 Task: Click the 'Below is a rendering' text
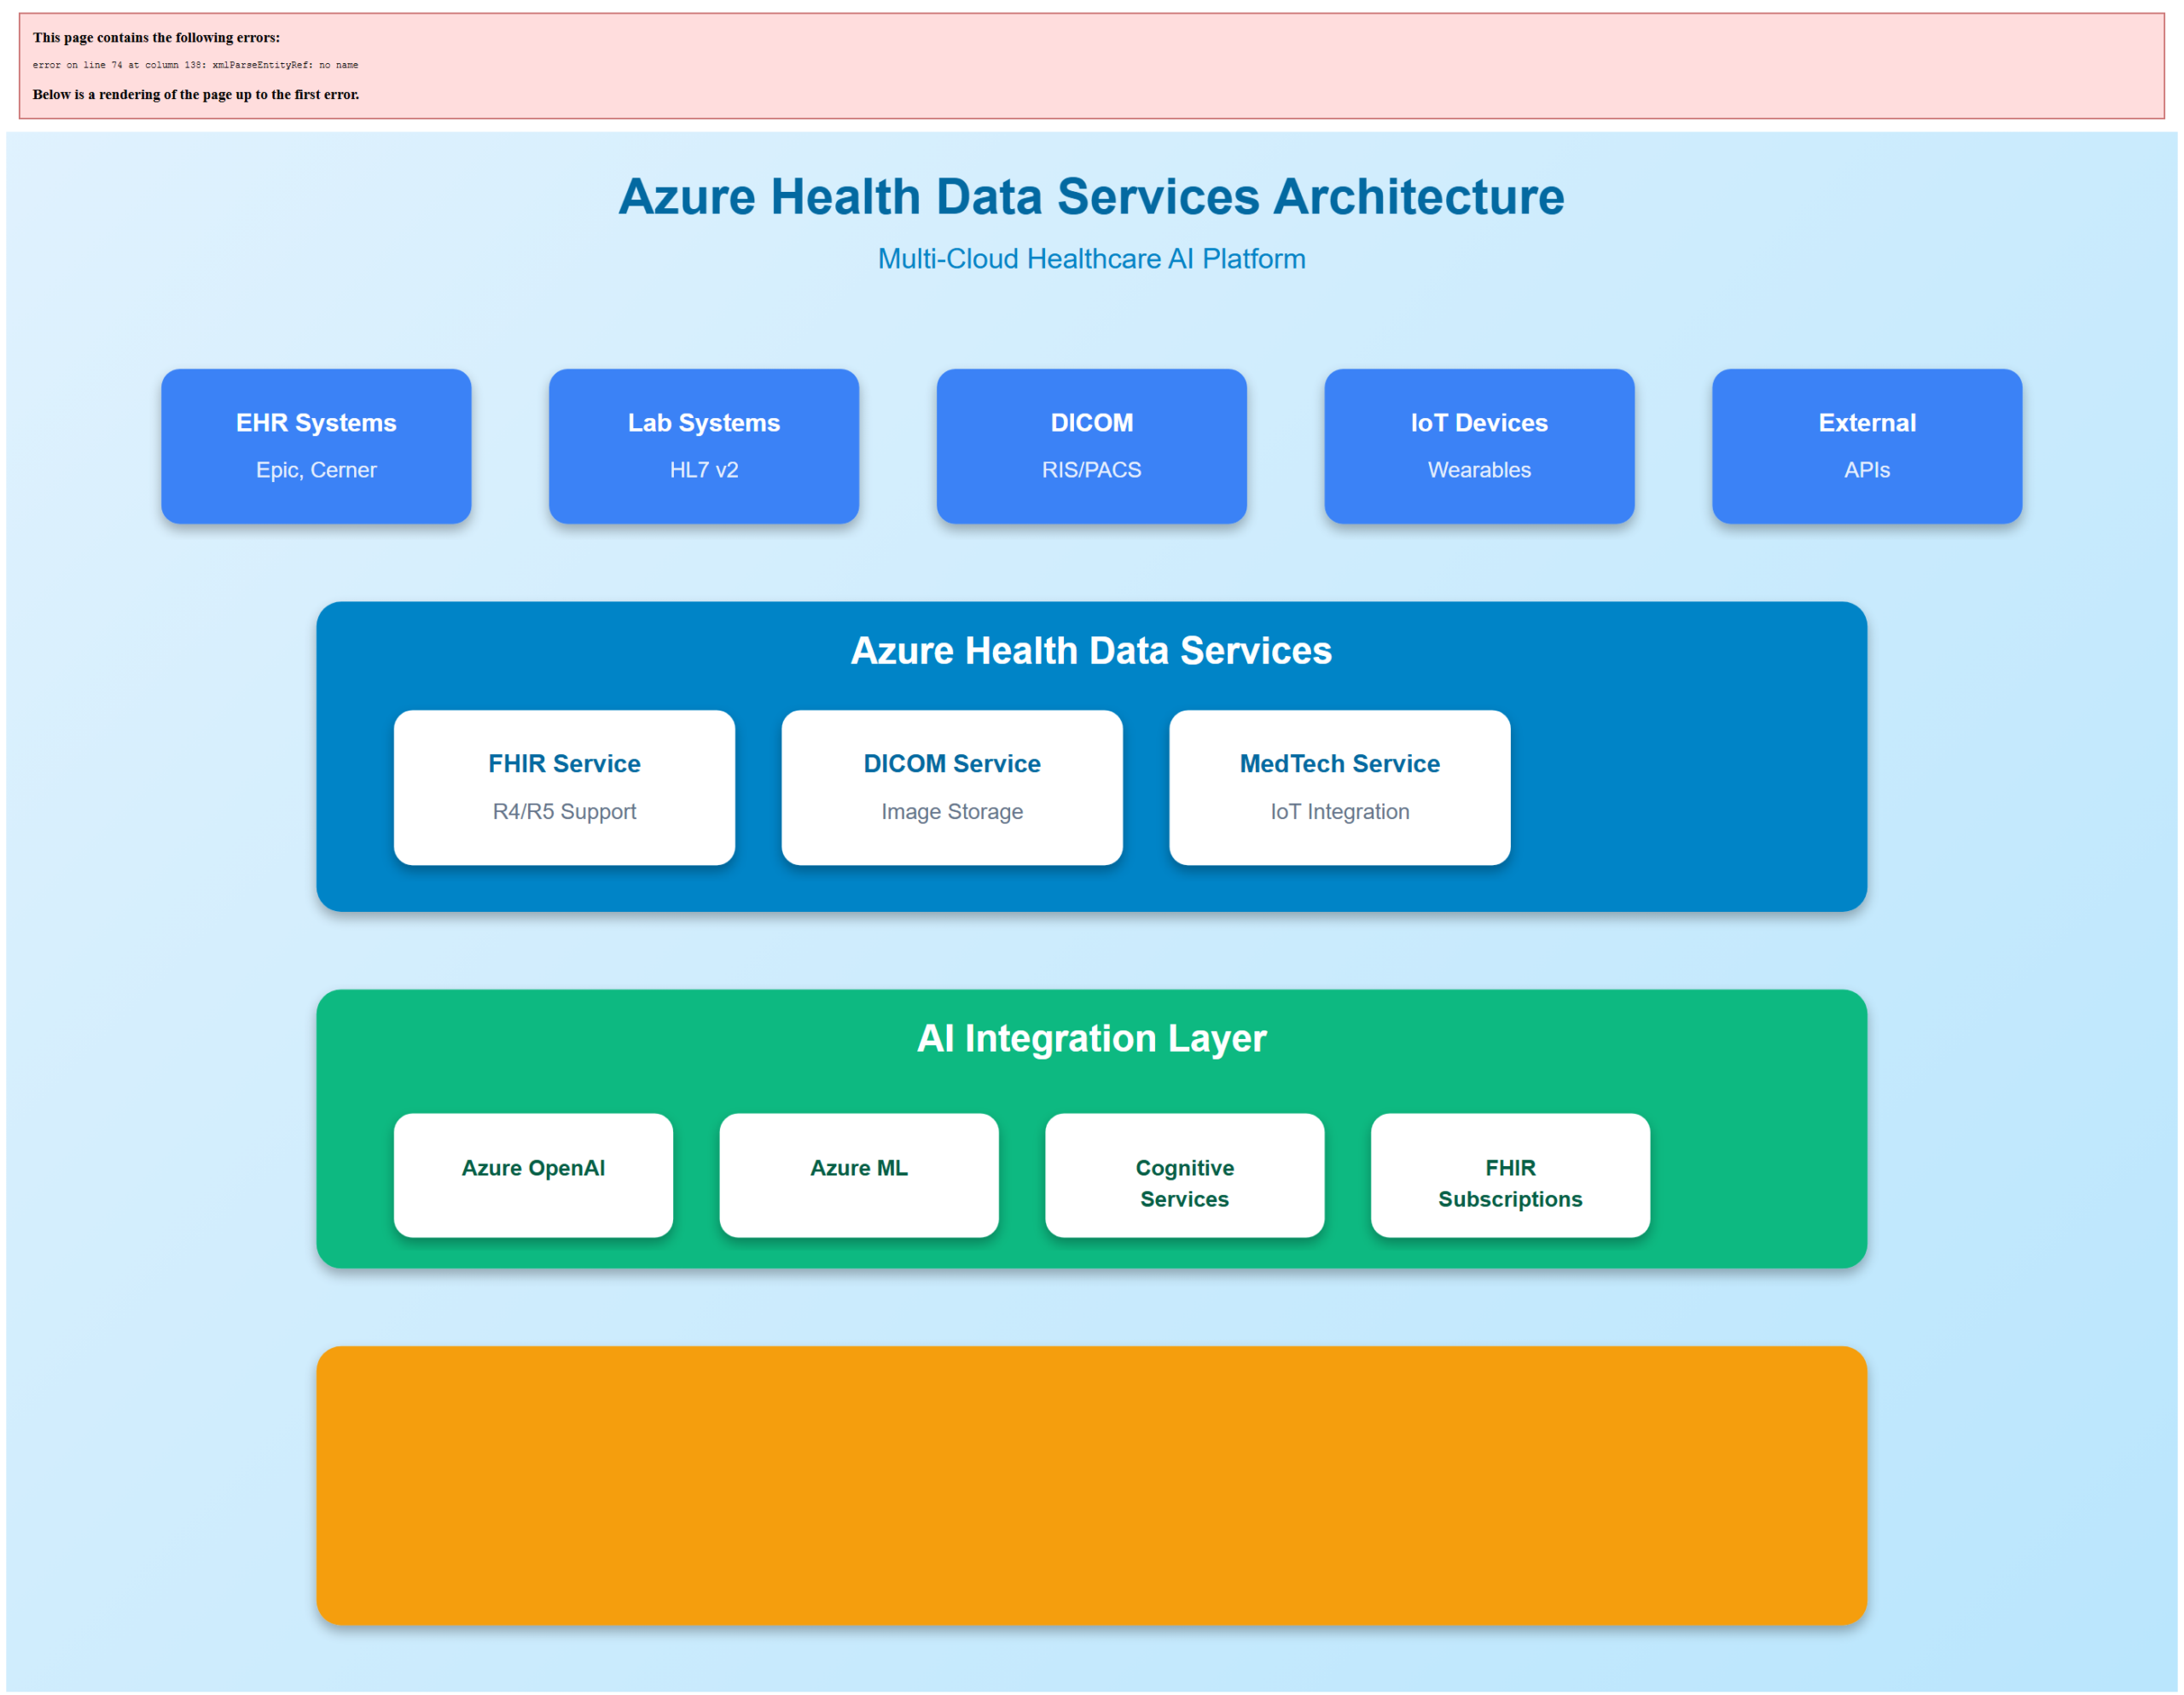coord(195,95)
